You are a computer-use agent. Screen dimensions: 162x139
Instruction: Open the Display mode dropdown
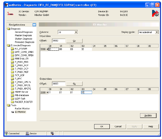pos(157,32)
